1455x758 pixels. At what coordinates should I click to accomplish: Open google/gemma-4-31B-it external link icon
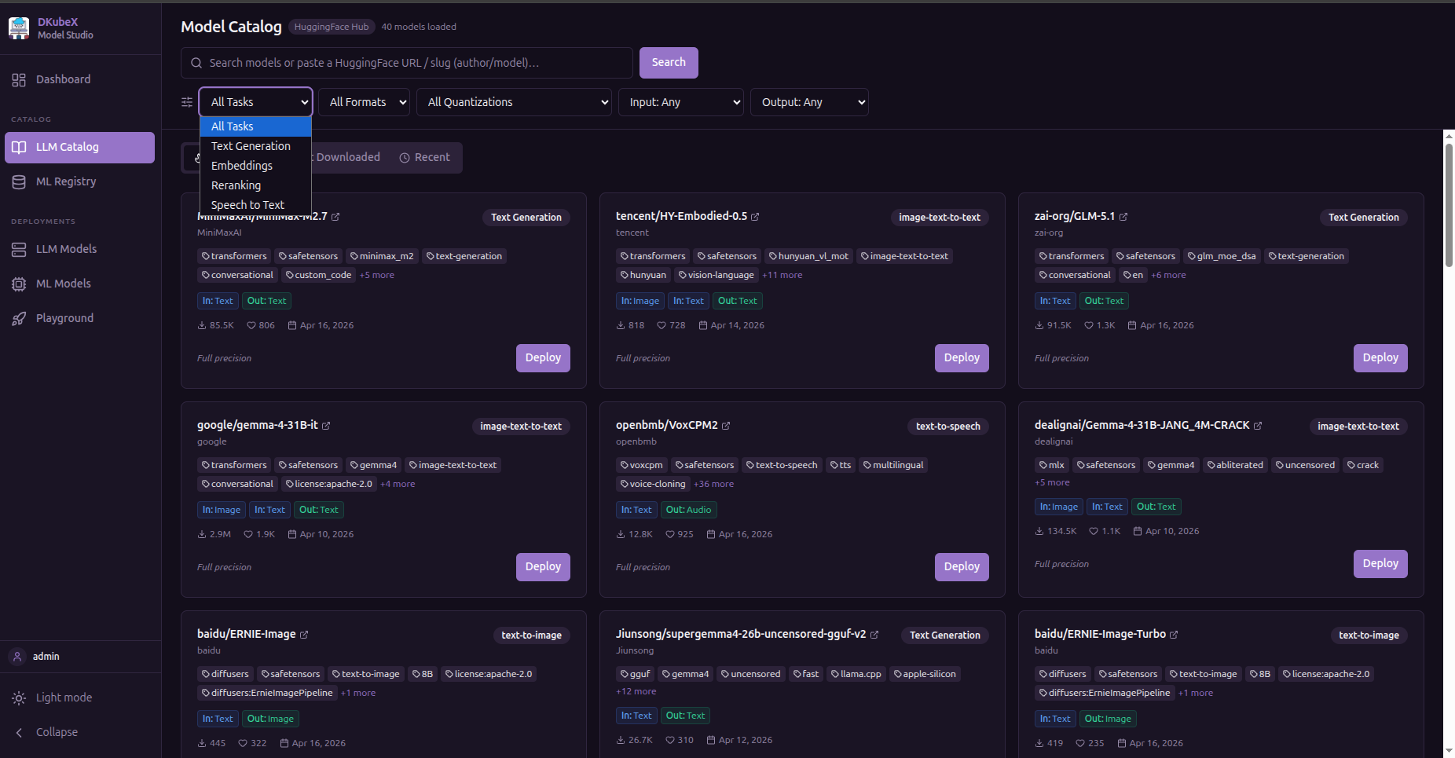tap(326, 426)
